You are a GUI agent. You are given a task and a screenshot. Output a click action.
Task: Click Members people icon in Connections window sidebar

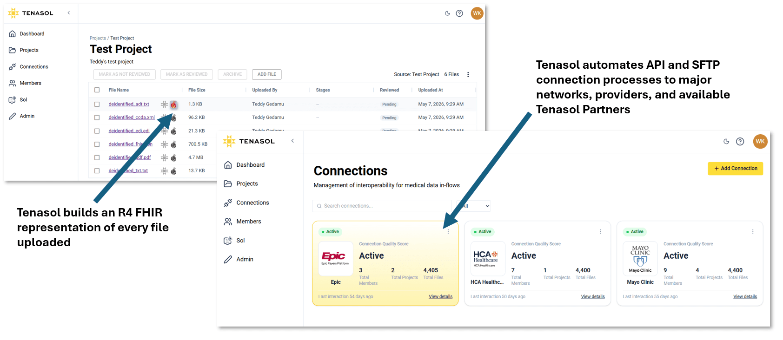coord(228,222)
